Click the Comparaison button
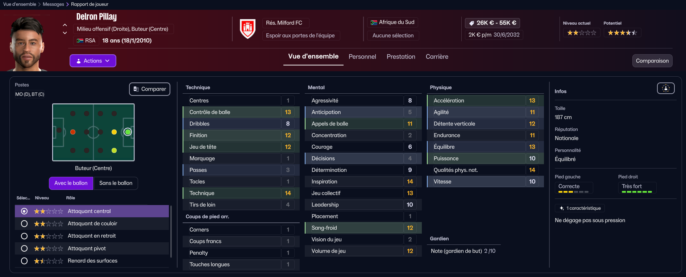Viewport: 686px width, 277px height. point(652,61)
